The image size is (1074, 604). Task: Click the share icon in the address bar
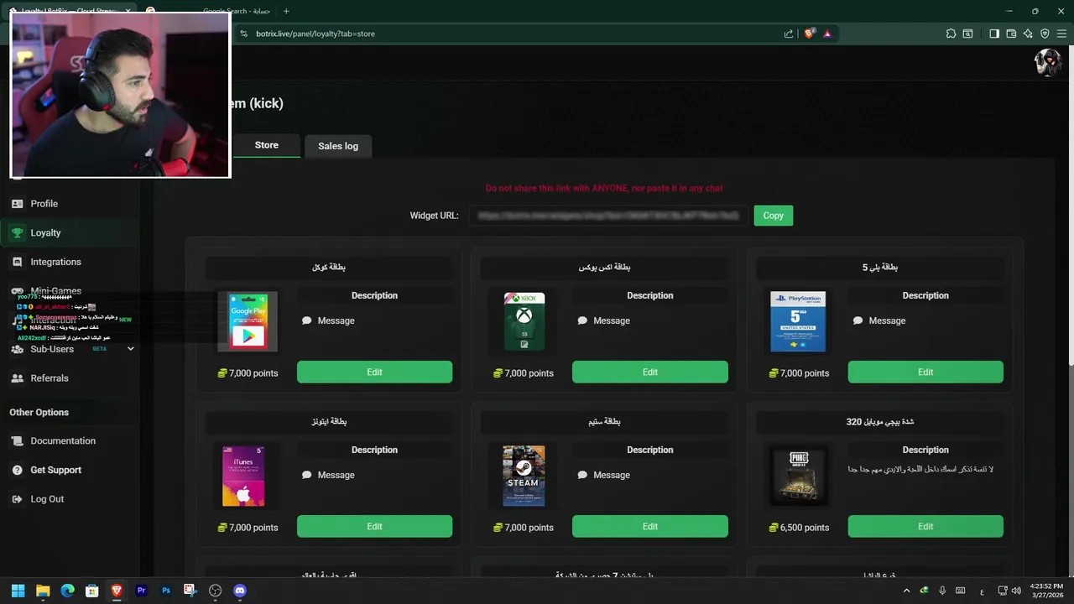pos(788,34)
